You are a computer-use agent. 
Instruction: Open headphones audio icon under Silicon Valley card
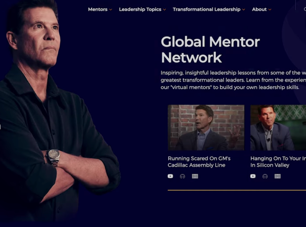click(x=265, y=177)
